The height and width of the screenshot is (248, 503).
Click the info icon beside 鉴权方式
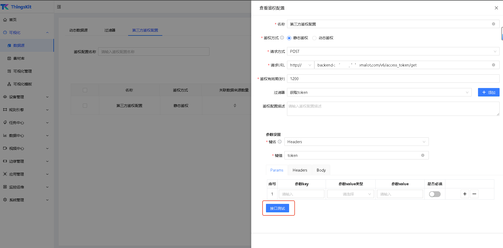click(x=282, y=38)
